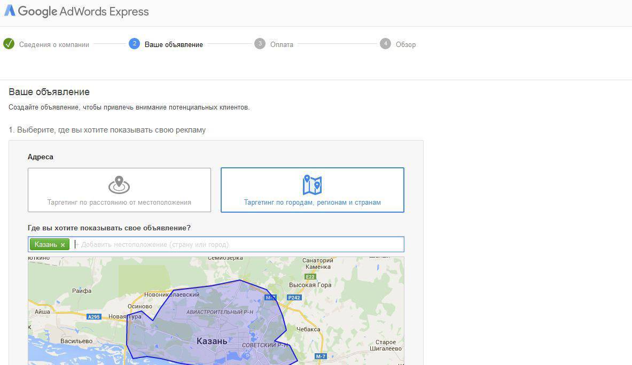Open the 'Оплата' step label

(282, 45)
